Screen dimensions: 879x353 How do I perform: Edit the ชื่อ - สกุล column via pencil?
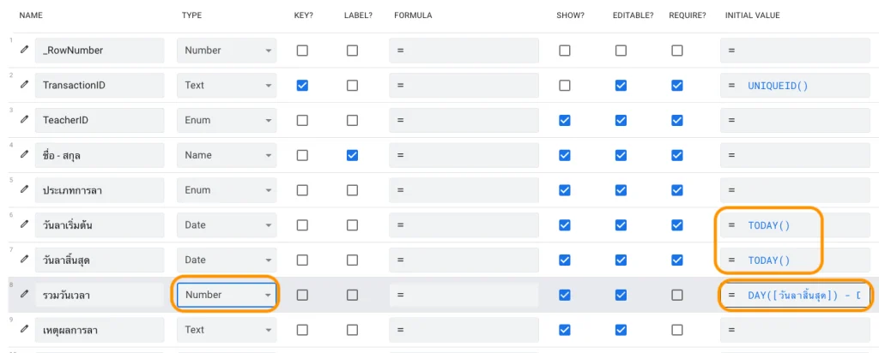coord(24,155)
